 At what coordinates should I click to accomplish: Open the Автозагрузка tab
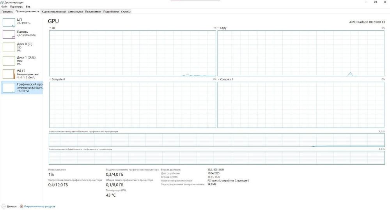click(75, 12)
